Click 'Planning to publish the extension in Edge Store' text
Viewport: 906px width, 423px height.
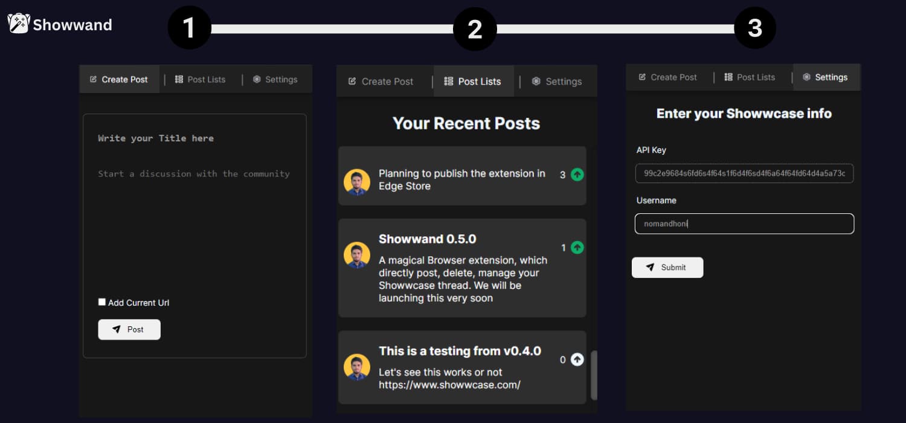point(462,179)
